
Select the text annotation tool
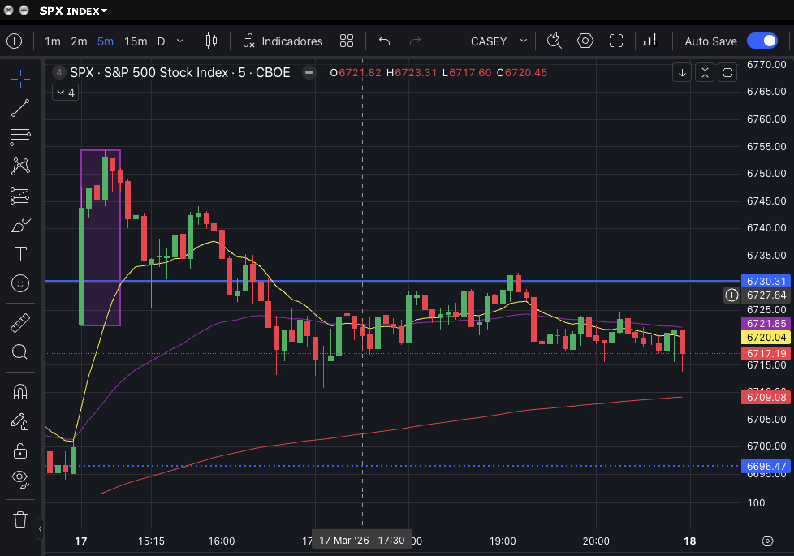pos(20,254)
